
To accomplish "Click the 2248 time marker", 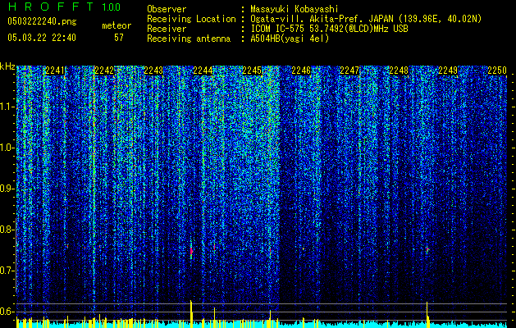I will pyautogui.click(x=399, y=71).
